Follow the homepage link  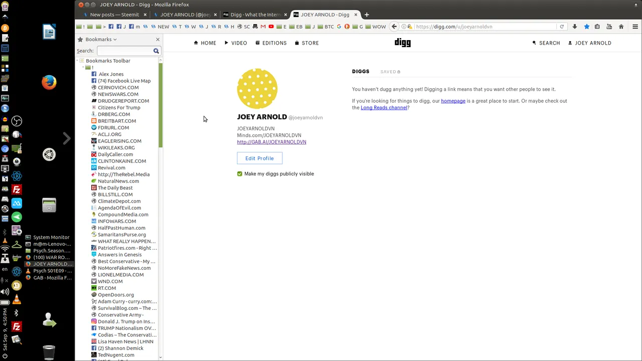tap(453, 101)
